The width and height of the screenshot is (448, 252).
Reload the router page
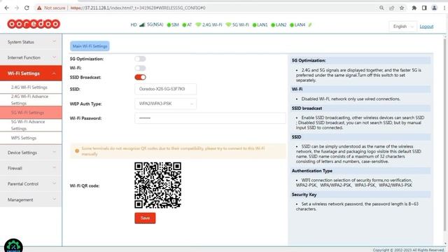click(27, 8)
